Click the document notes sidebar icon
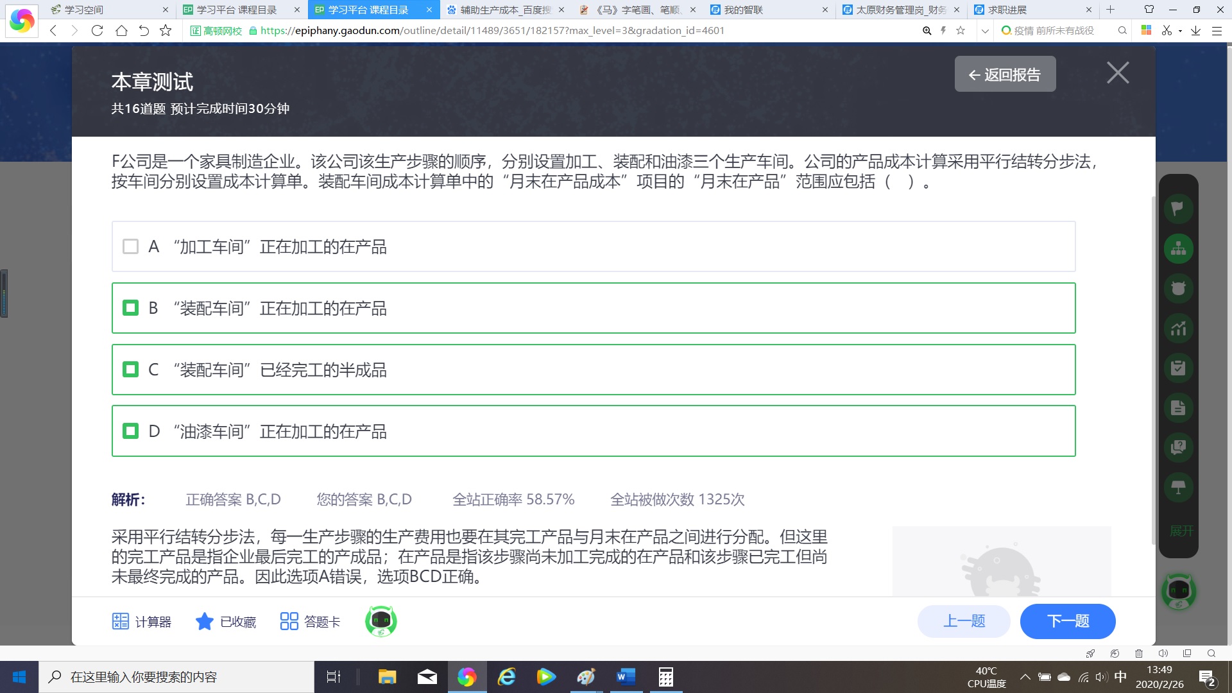The width and height of the screenshot is (1232, 693). [x=1178, y=408]
